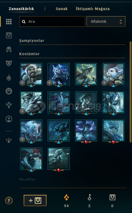The width and height of the screenshot is (132, 213).
Task: Show ward skins with the flame icon
Action: pos(9,77)
